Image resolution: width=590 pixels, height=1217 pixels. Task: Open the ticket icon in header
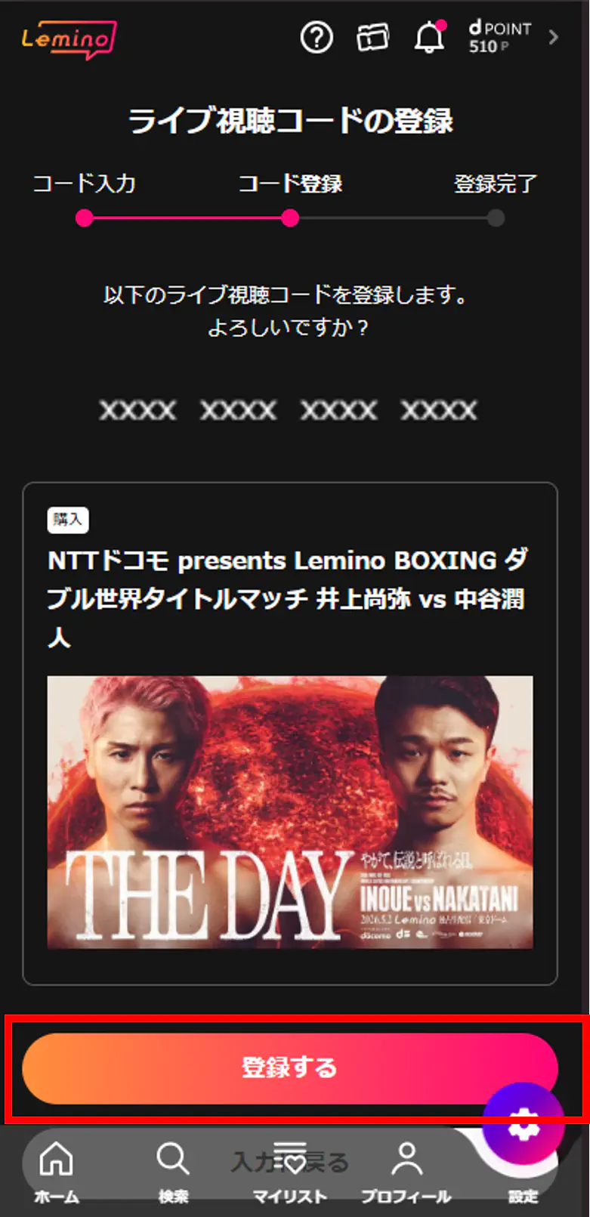[x=372, y=37]
